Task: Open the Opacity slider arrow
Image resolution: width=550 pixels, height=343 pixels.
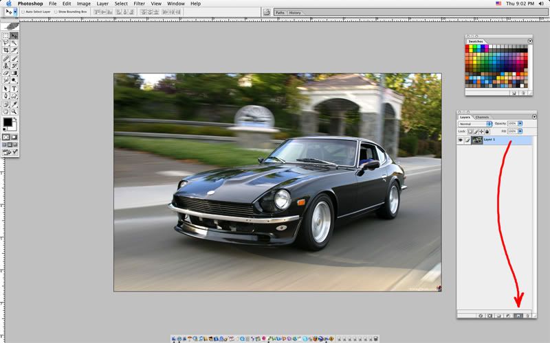Action: tap(520, 123)
